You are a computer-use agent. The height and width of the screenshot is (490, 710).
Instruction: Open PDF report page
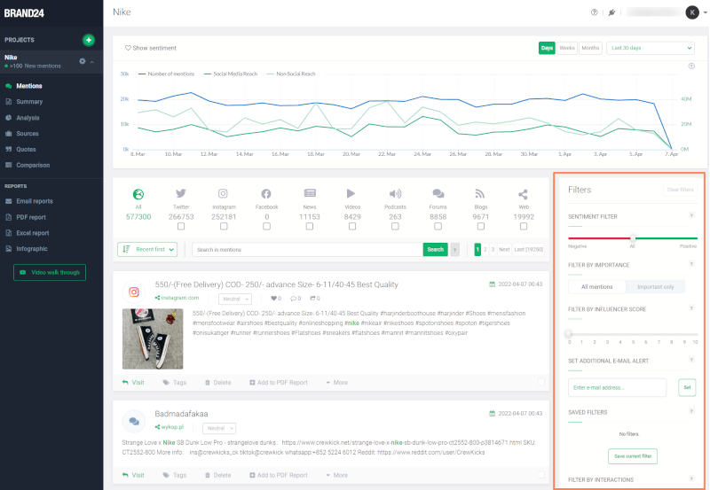click(x=31, y=217)
